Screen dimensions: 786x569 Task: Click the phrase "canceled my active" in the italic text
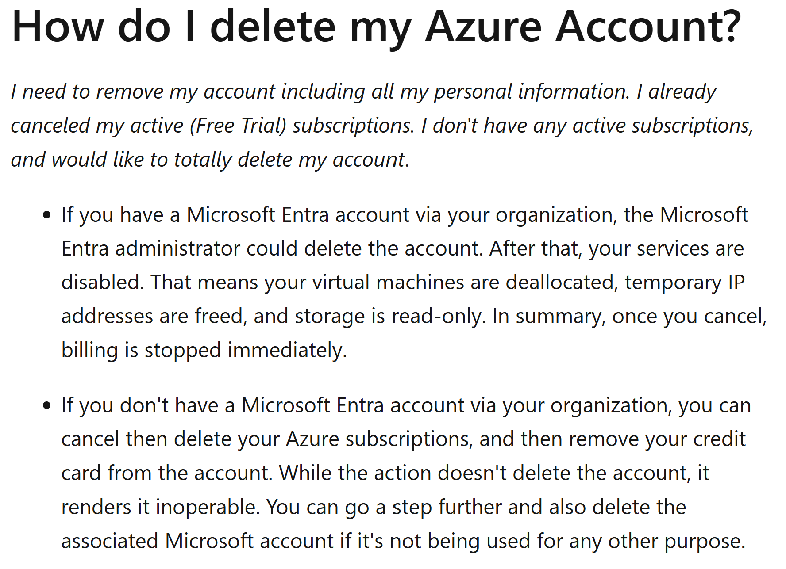point(97,126)
